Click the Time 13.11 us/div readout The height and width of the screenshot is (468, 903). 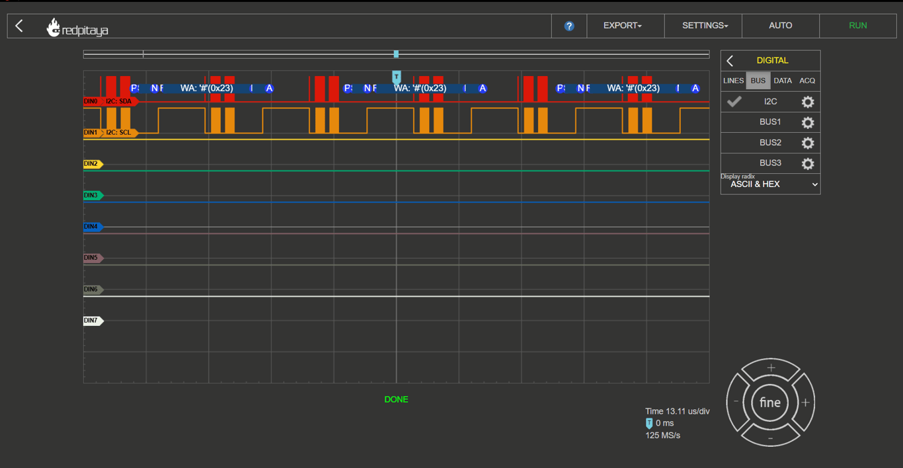(x=677, y=411)
